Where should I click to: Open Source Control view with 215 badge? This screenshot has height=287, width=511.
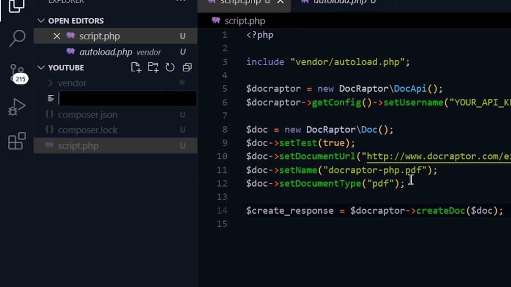17,74
